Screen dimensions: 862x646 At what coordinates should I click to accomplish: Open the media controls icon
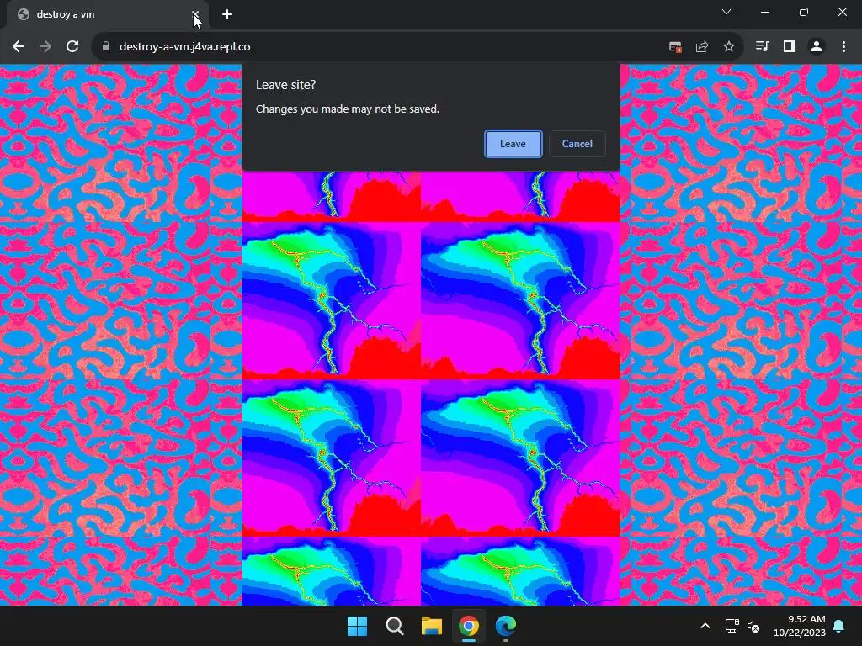[762, 47]
